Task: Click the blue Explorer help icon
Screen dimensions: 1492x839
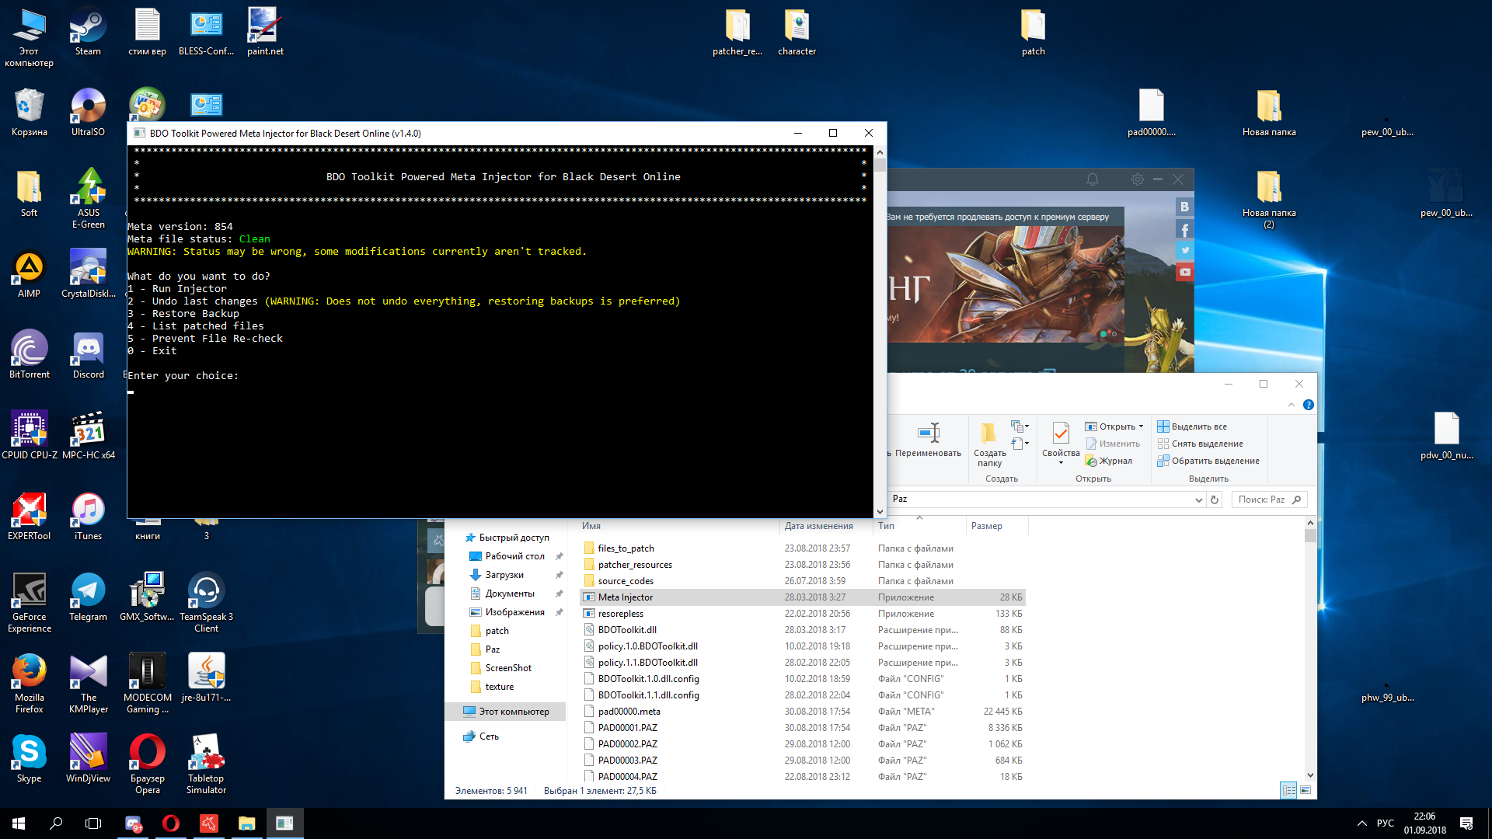Action: (1309, 405)
